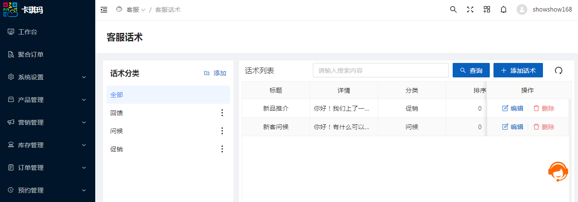Screen dimensions: 578x202
Task: Toggle fullscreen mode icon
Action: (470, 10)
